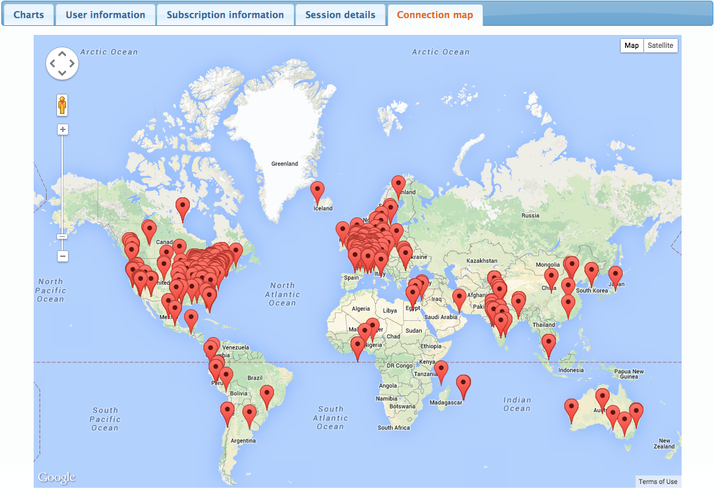Pan the map up with the arrow control
The image size is (714, 493).
62,54
